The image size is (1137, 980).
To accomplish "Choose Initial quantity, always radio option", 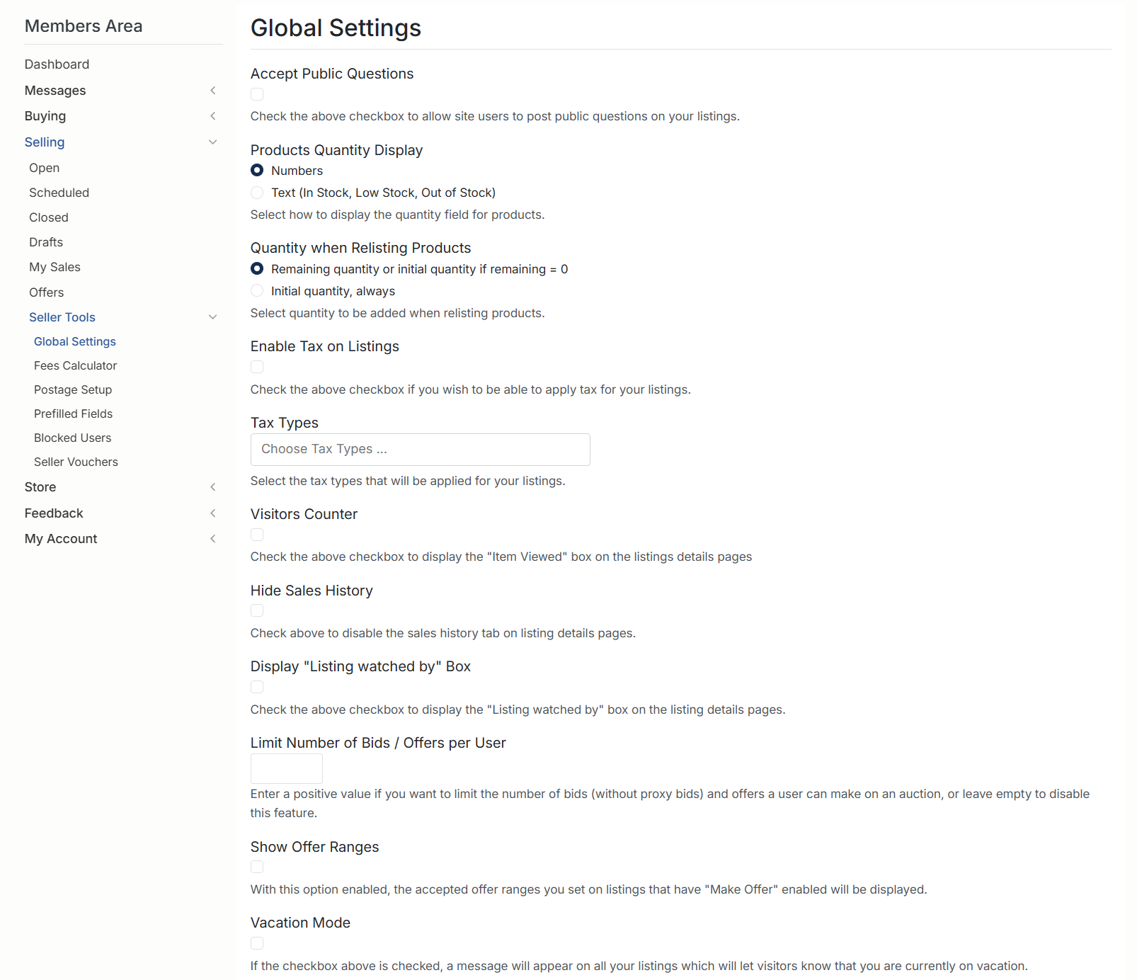I will click(x=257, y=291).
